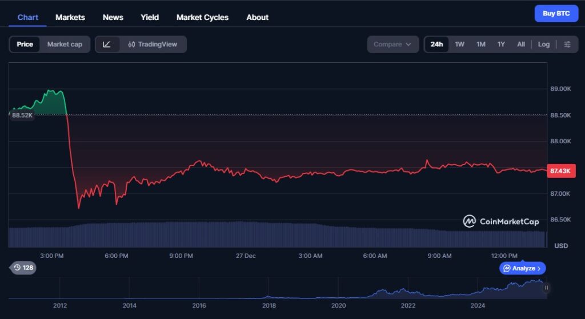The height and width of the screenshot is (319, 585).
Task: Click the 2018 label on range navigator
Action: pyautogui.click(x=269, y=305)
